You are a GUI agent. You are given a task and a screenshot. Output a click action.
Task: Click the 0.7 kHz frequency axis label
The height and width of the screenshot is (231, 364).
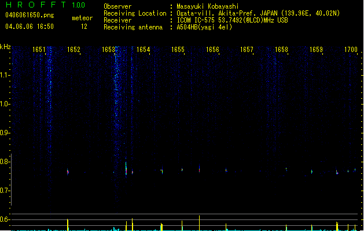point(4,191)
